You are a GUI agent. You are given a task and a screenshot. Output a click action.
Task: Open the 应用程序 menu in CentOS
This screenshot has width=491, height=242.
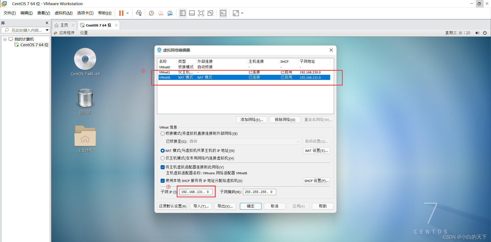coord(64,33)
